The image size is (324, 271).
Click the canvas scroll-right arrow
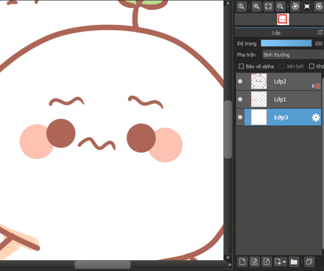click(230, 265)
